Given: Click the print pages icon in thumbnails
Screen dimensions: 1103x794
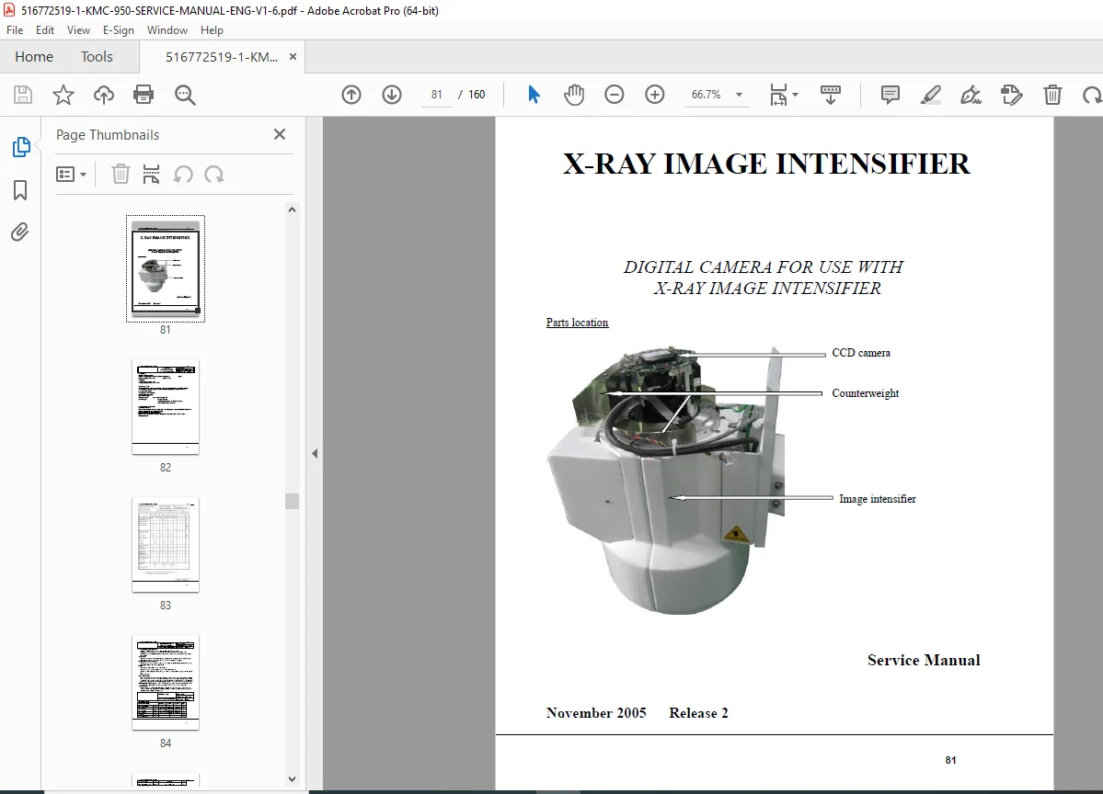Looking at the screenshot, I should coord(151,174).
